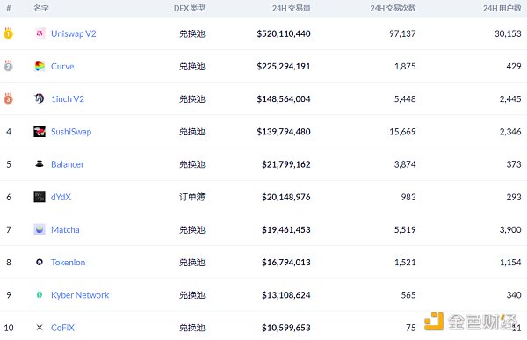The image size is (527, 340).
Task: Click the DEX 类型 column header
Action: point(190,8)
